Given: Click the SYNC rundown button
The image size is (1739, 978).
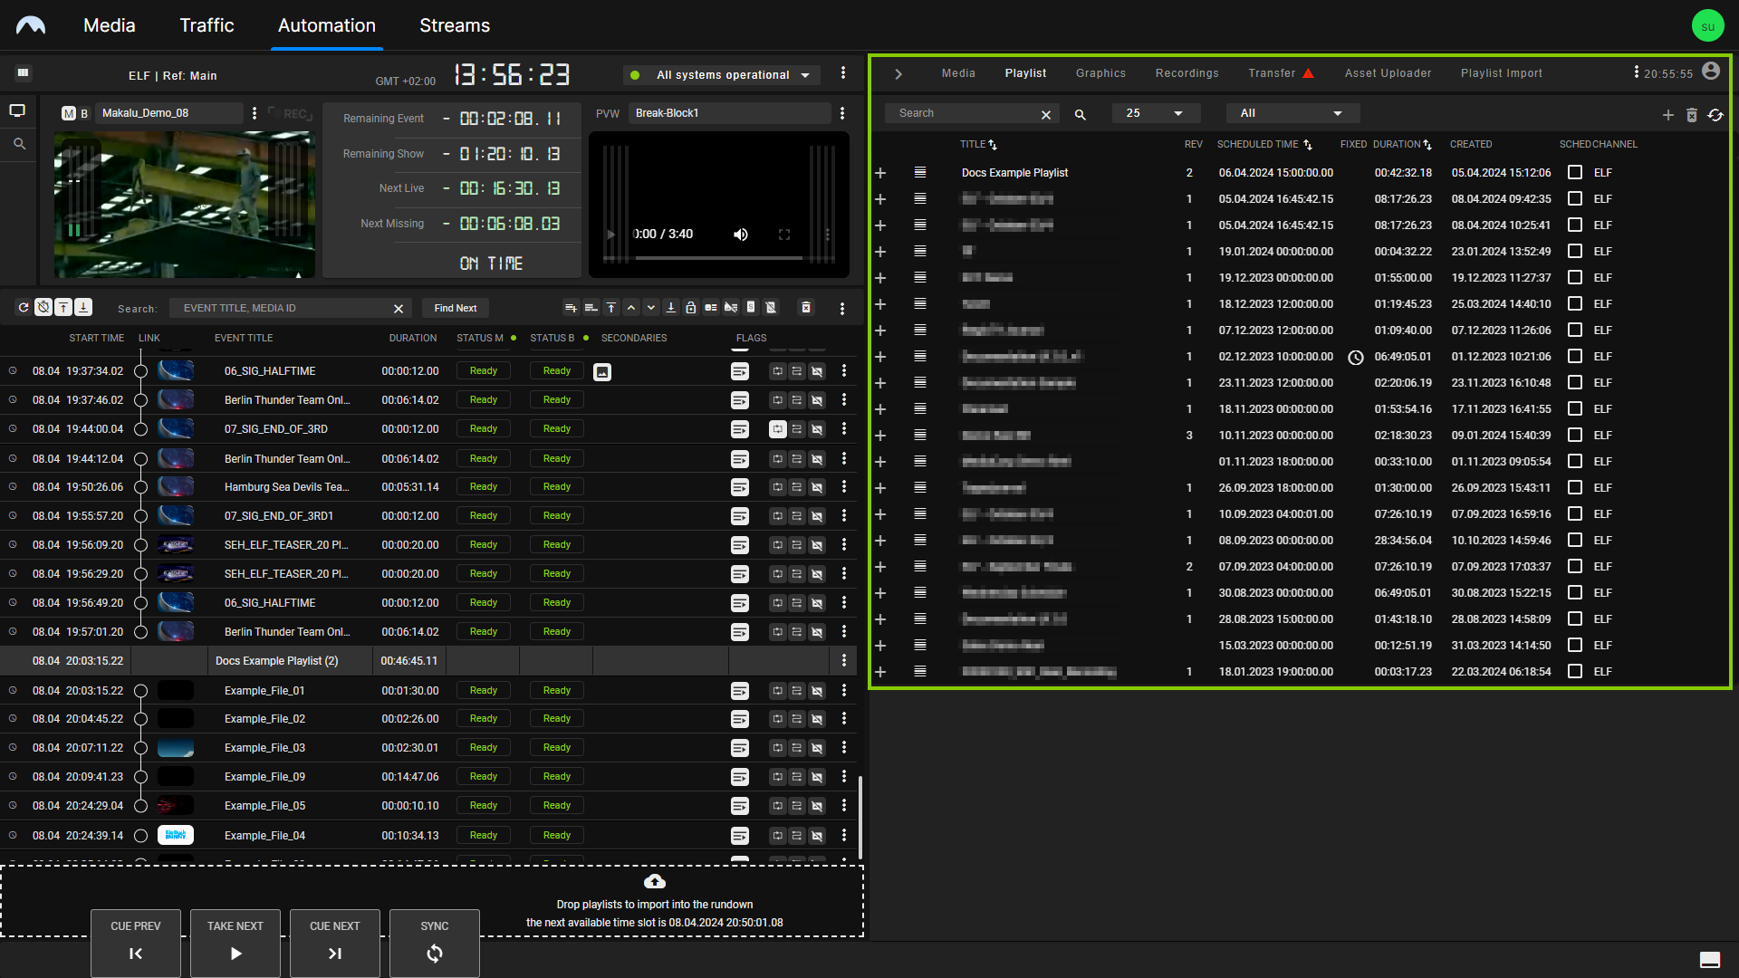Looking at the screenshot, I should [x=435, y=942].
